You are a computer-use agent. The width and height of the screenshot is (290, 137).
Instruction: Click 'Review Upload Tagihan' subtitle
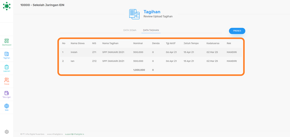(158, 16)
